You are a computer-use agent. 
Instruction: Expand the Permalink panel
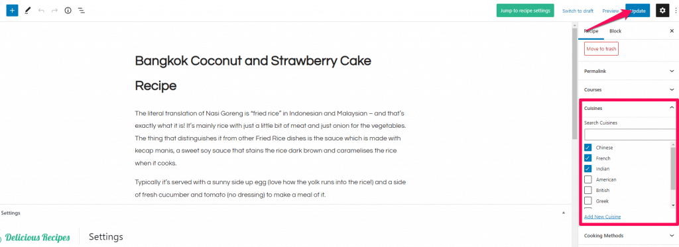coord(629,70)
